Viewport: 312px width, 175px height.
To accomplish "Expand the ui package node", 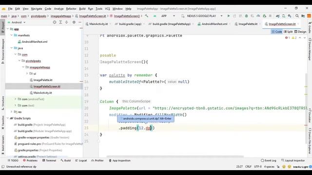I will point(27,73).
